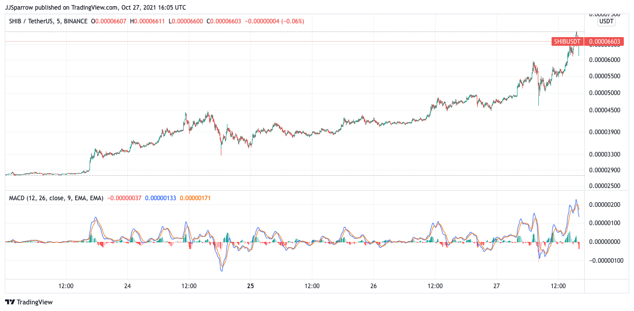Click the 12:00 label between 24 and 25
Image resolution: width=634 pixels, height=311 pixels.
(189, 286)
